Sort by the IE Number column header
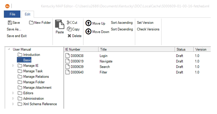 81,49
